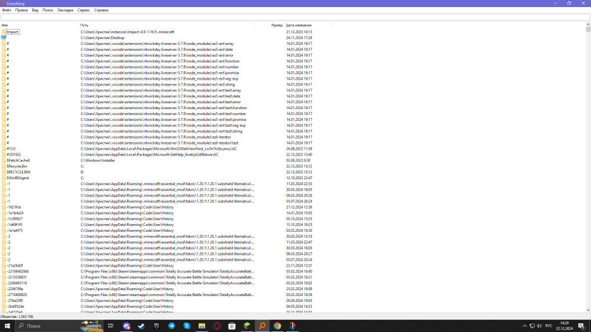
Task: Select the folder icon for -2286463116
Action: [4, 283]
